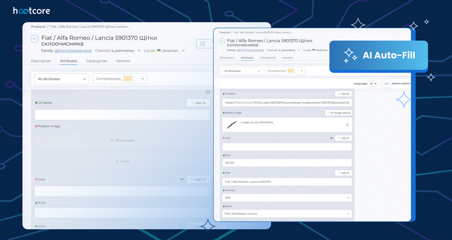This screenshot has width=452, height=240.
Task: Click the Ukrainian flag icon next to Color
Action: point(331,138)
